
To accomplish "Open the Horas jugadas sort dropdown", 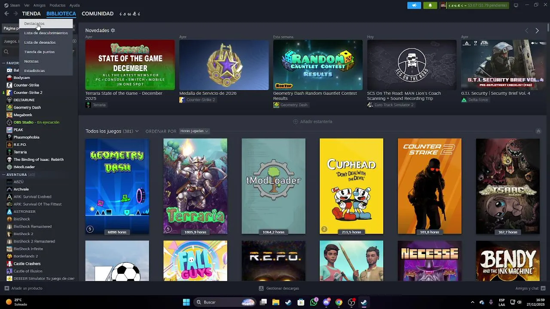I will (x=194, y=131).
